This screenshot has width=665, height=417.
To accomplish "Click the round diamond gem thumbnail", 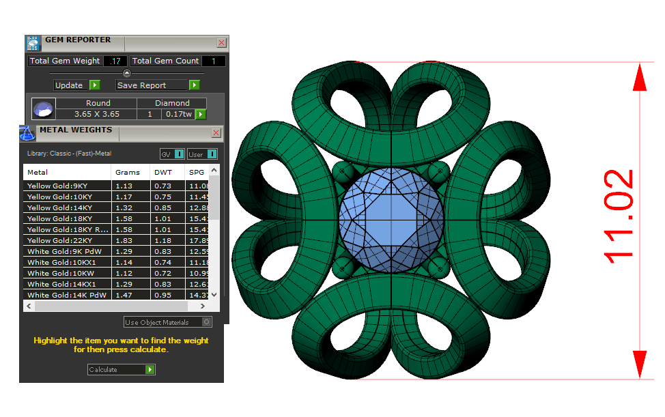I will pyautogui.click(x=43, y=109).
